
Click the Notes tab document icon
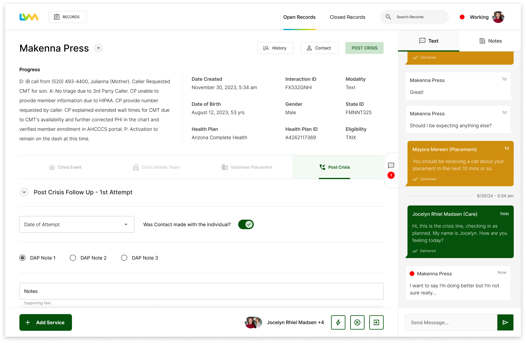tap(482, 41)
